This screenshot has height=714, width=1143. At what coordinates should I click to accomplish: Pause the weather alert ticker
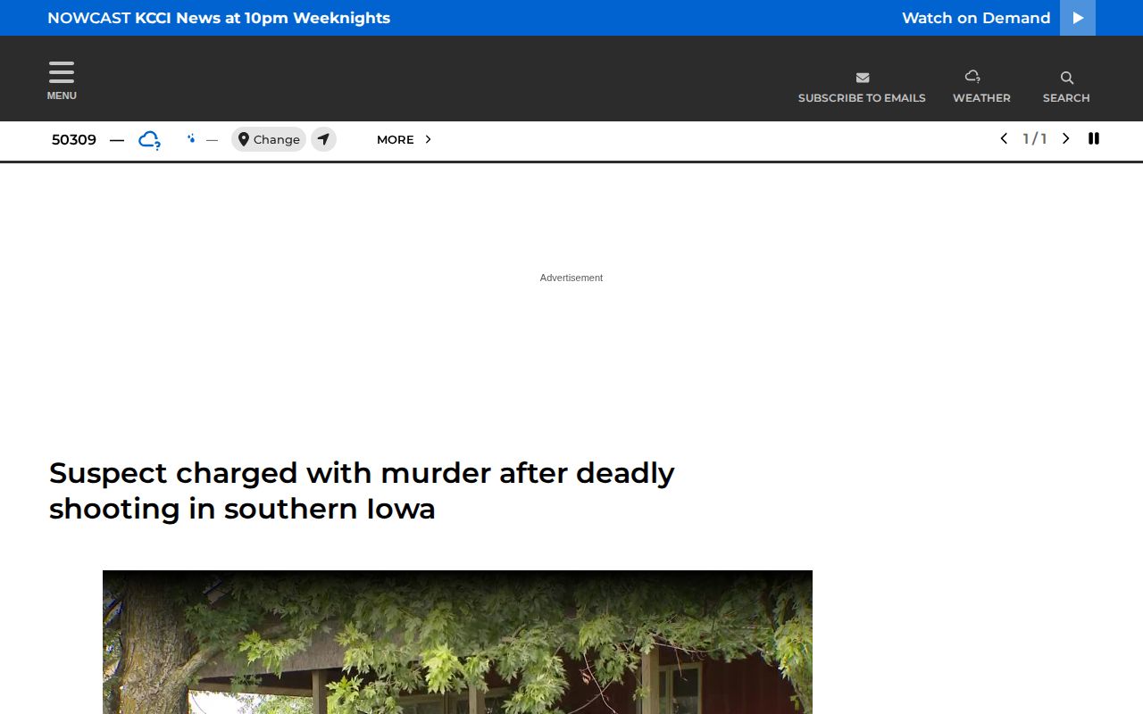pyautogui.click(x=1094, y=138)
